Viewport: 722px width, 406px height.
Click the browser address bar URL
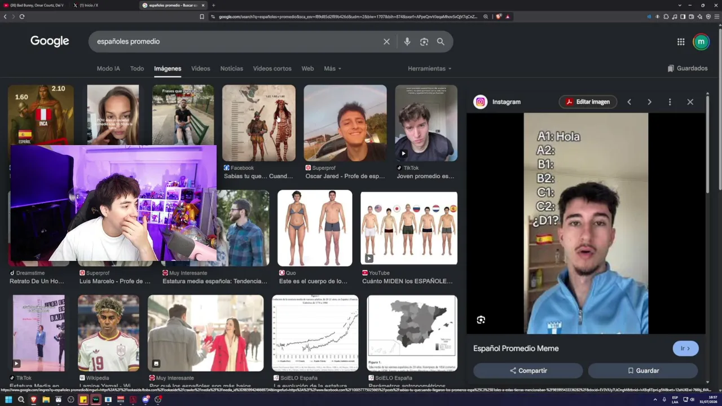pyautogui.click(x=347, y=16)
